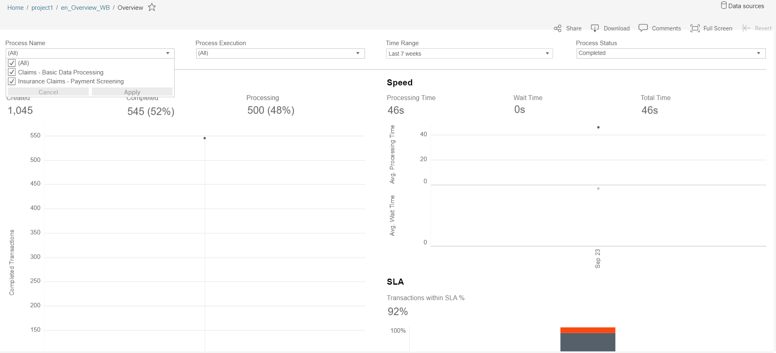
Task: Click the orange SLA bar segment
Action: pos(588,330)
